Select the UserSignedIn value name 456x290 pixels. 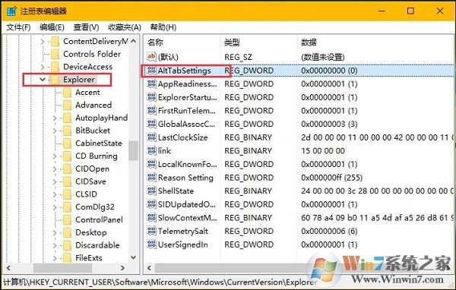click(x=183, y=244)
